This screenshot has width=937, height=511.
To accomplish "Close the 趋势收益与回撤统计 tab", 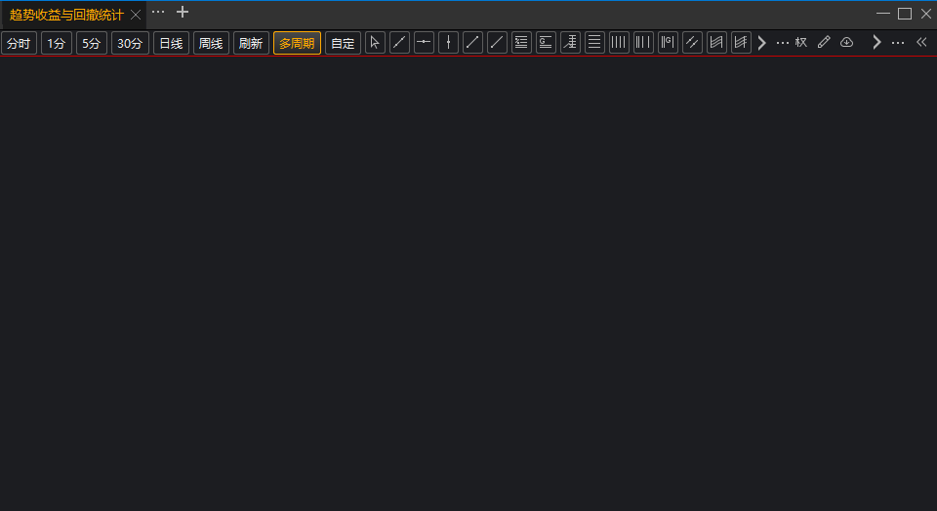I will point(136,15).
